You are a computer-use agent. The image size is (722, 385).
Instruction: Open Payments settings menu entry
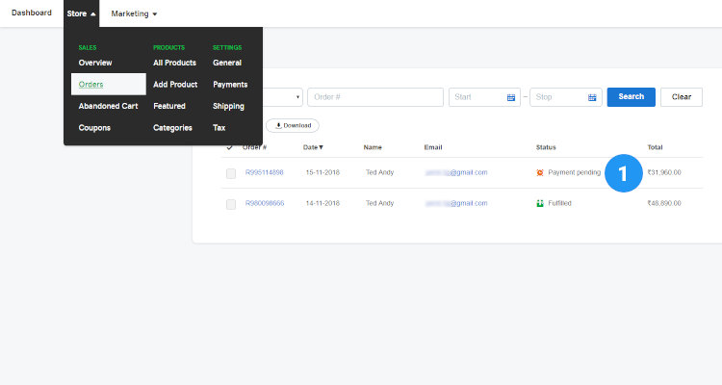230,85
